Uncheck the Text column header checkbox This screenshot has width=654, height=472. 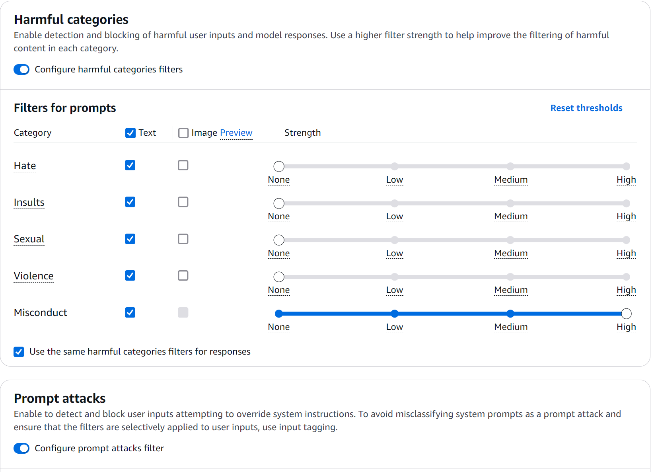[x=130, y=133]
